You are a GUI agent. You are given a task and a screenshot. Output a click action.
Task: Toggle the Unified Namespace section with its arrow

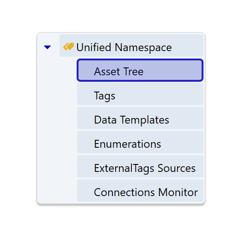47,47
